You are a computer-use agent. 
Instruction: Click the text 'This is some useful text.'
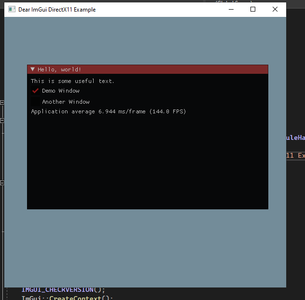pos(72,81)
